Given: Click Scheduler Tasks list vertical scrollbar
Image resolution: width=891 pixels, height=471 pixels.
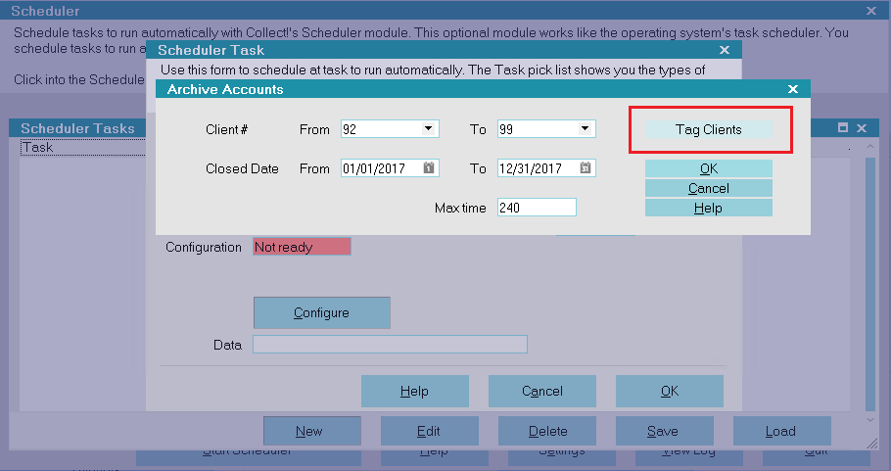Looking at the screenshot, I should 870,284.
